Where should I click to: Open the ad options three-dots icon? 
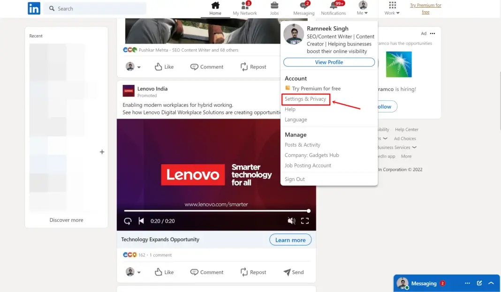click(433, 33)
